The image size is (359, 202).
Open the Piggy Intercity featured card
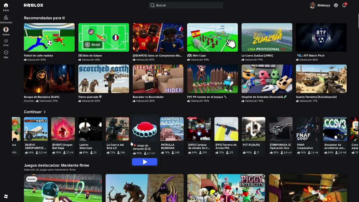[x=226, y=188]
